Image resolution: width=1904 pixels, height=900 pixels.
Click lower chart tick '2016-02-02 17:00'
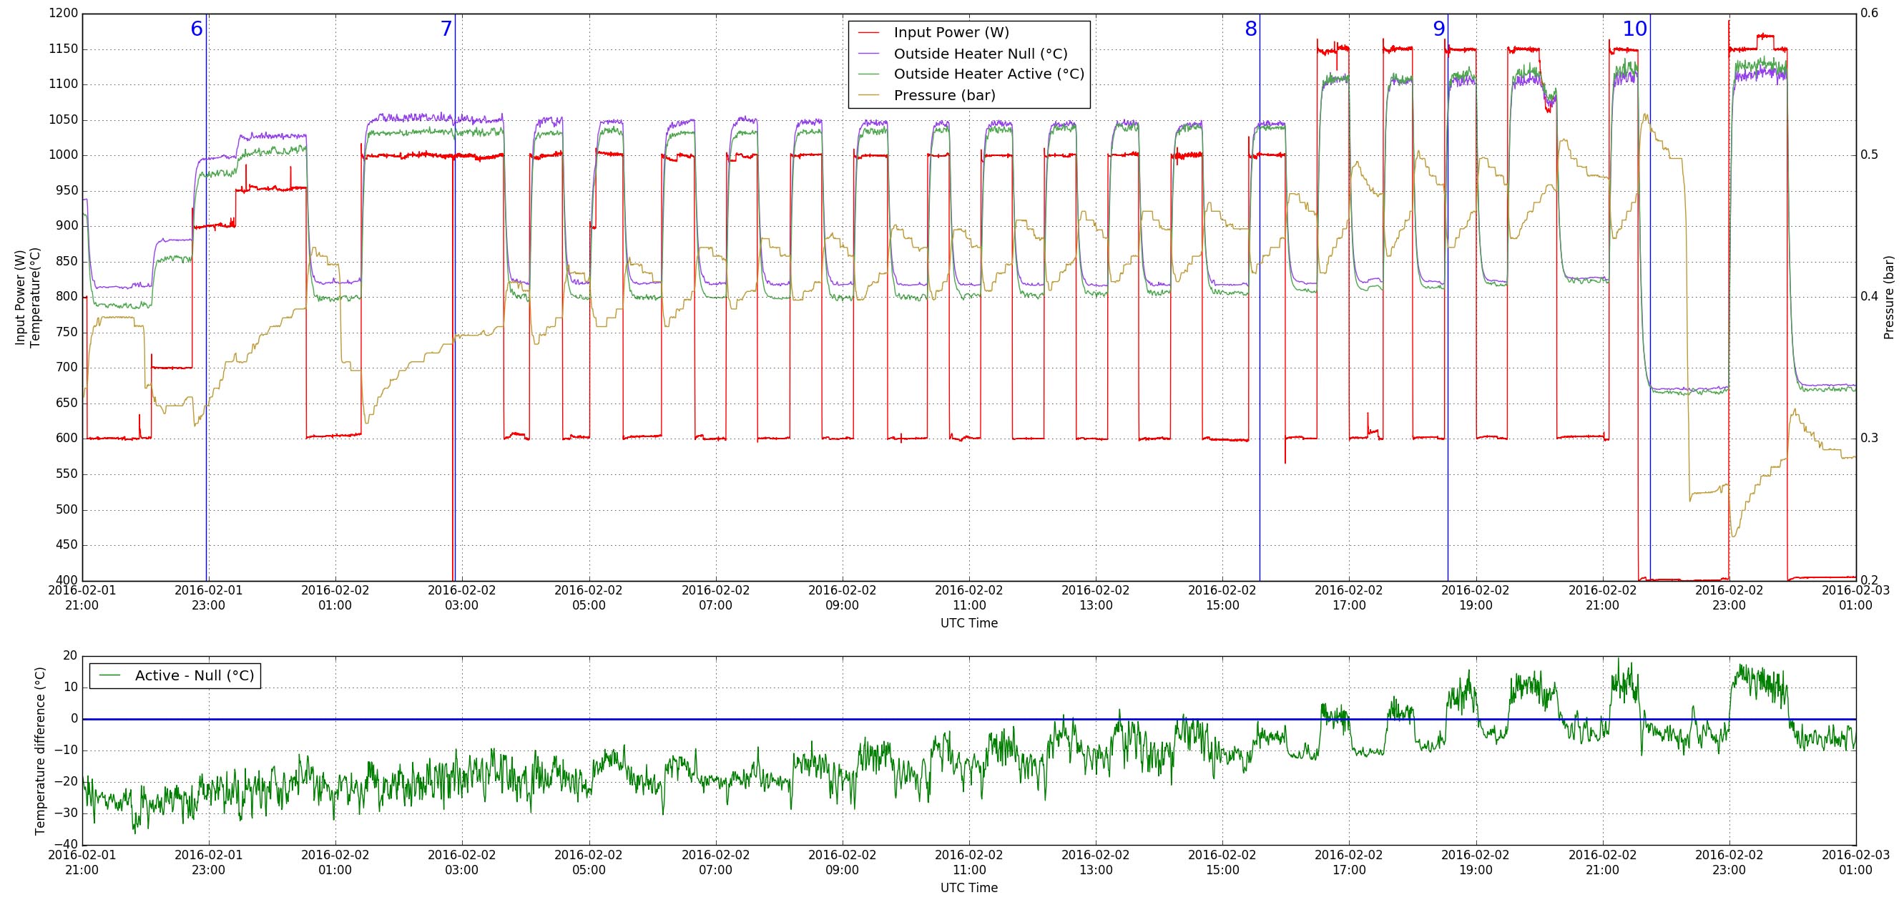[x=1349, y=861]
